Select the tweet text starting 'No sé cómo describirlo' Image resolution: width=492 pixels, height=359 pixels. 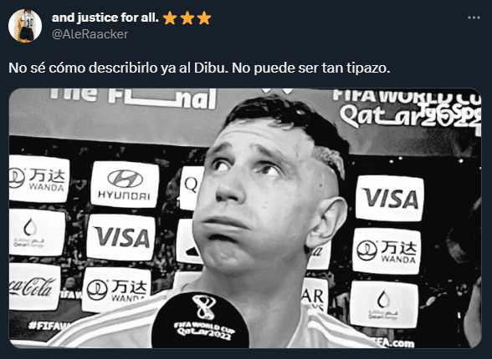coord(199,68)
